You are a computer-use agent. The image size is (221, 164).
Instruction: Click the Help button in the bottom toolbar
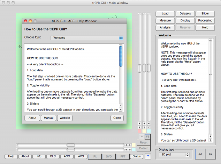click(11, 156)
